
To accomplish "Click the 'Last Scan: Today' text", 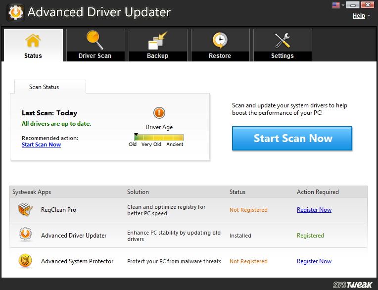I will click(x=49, y=113).
